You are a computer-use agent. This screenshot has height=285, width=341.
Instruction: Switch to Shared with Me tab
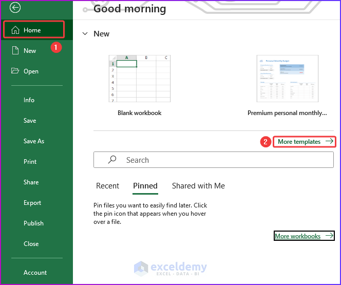click(x=198, y=186)
